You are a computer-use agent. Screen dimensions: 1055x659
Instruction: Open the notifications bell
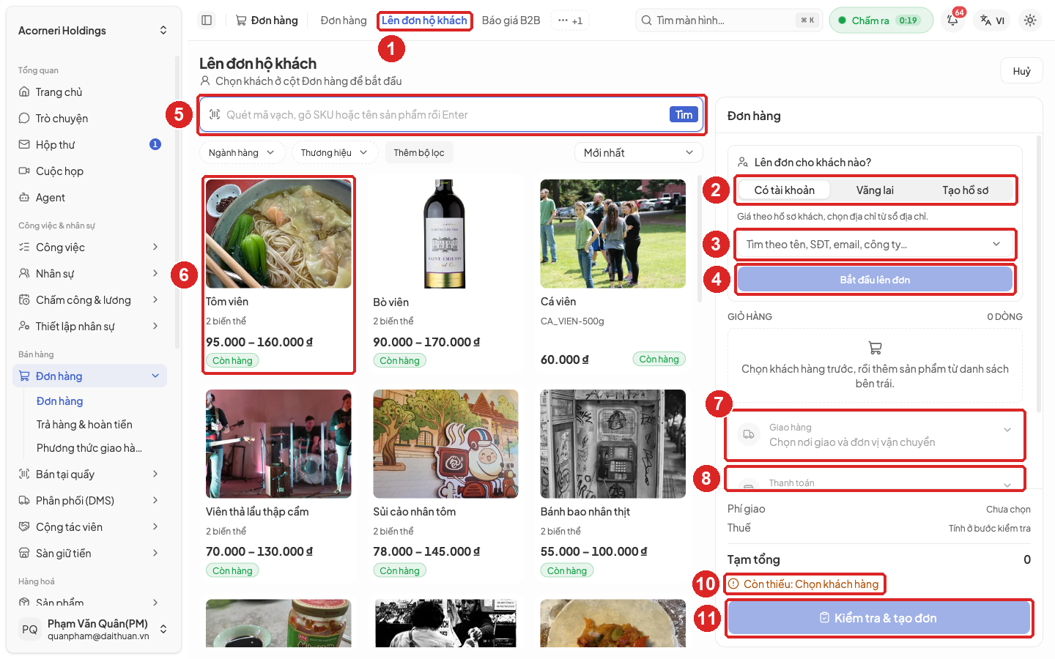point(952,21)
